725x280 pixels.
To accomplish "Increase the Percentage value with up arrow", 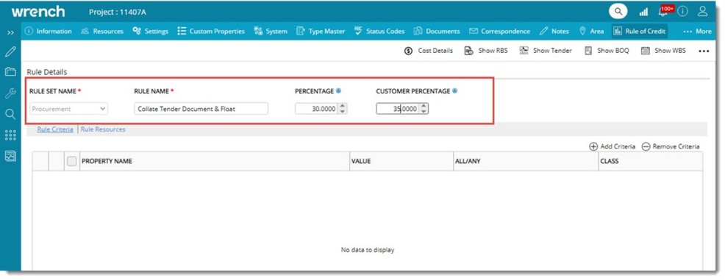I will point(342,107).
